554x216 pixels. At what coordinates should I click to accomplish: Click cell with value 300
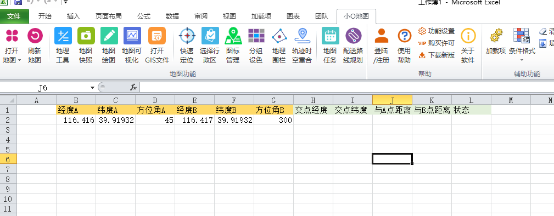pyautogui.click(x=274, y=120)
